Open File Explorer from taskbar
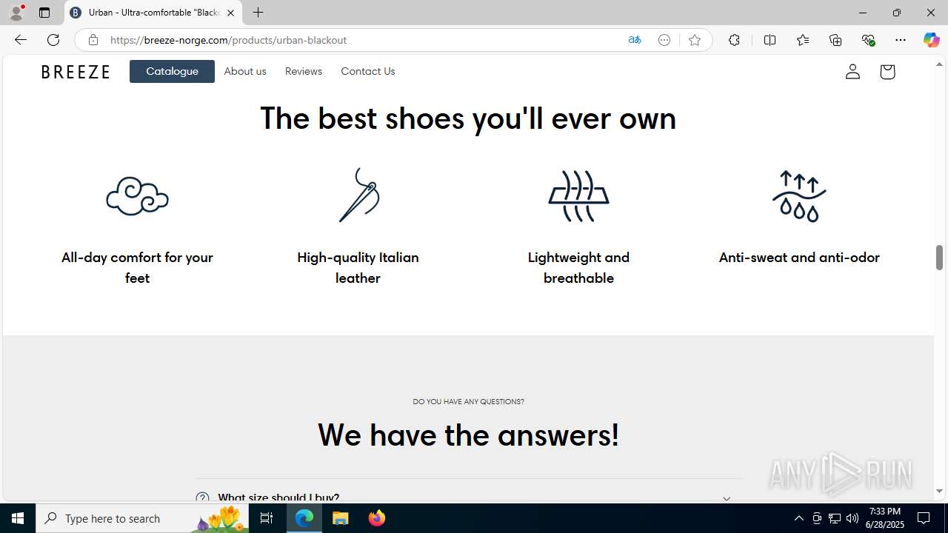This screenshot has height=533, width=948. (x=341, y=518)
